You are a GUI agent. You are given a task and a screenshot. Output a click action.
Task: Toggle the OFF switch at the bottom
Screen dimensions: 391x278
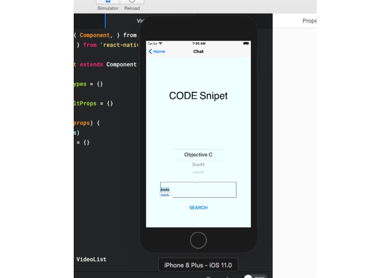pyautogui.click(x=255, y=276)
